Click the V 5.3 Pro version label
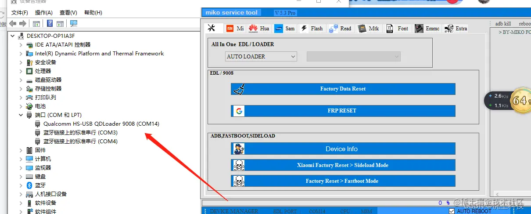Screen dimensions: 531x214 point(285,13)
